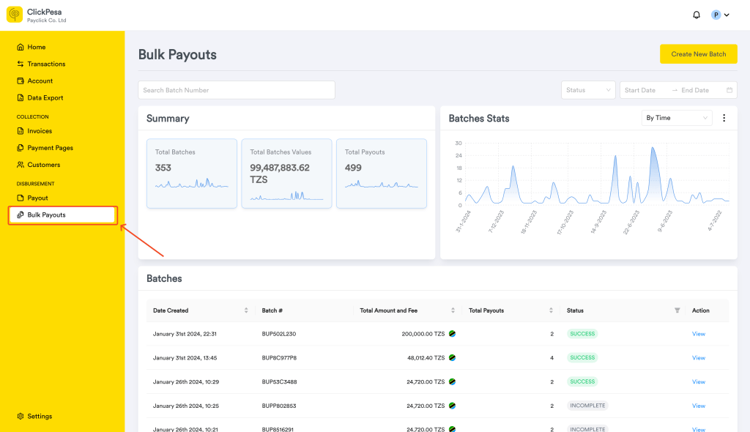This screenshot has height=432, width=750.
Task: Open Batches Stats three-dot menu
Action: point(724,118)
